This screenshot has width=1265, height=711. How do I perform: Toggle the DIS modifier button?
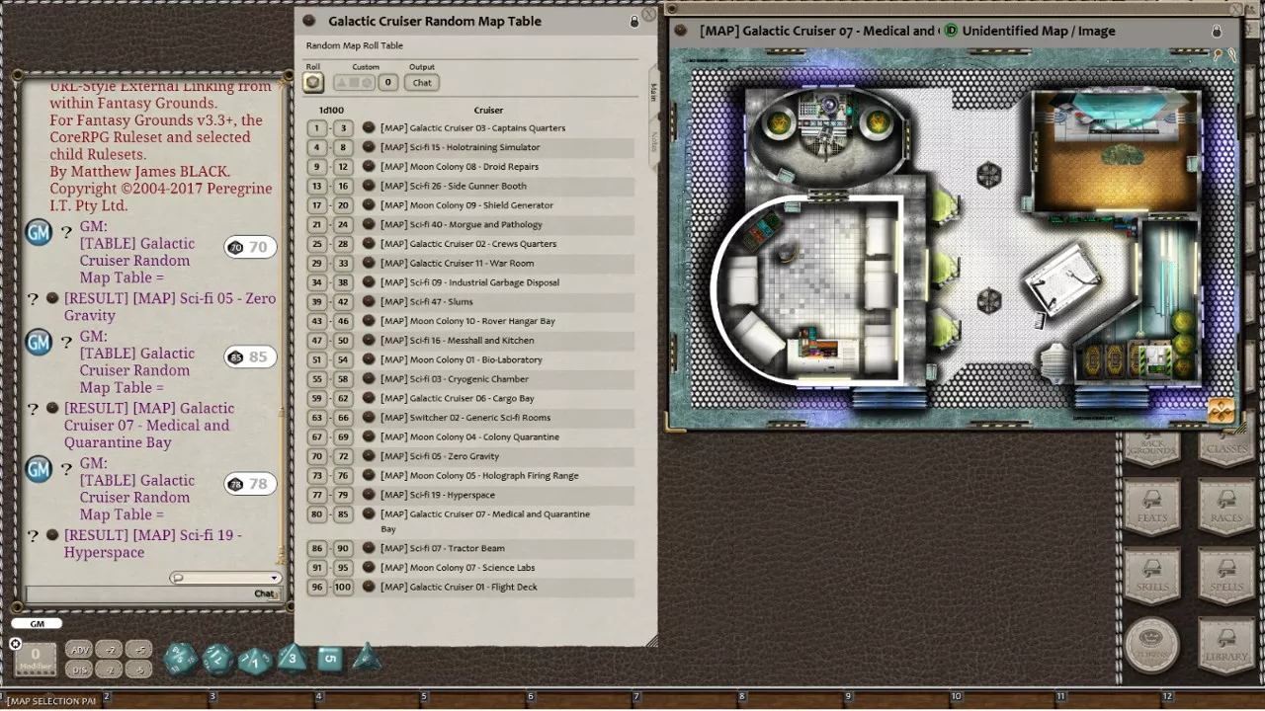point(79,669)
